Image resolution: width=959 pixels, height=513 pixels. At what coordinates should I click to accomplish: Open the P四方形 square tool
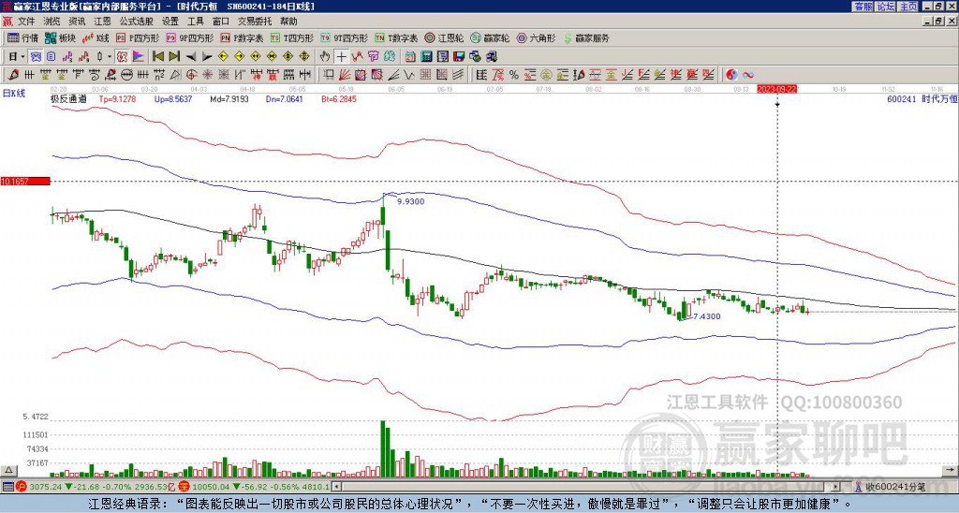pyautogui.click(x=138, y=37)
